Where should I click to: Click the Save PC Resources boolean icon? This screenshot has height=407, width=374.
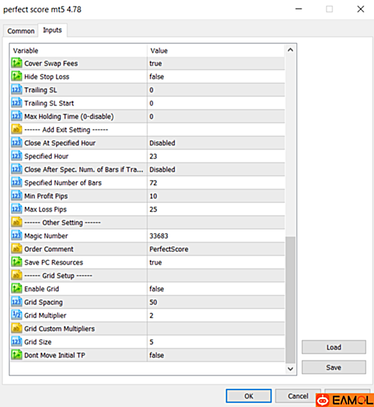(x=16, y=262)
